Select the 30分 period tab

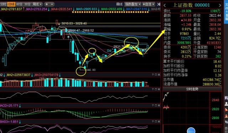pos(27,4)
